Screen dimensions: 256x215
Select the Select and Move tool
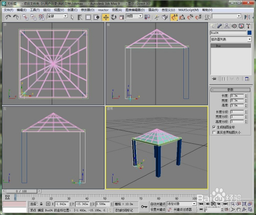click(x=106, y=17)
